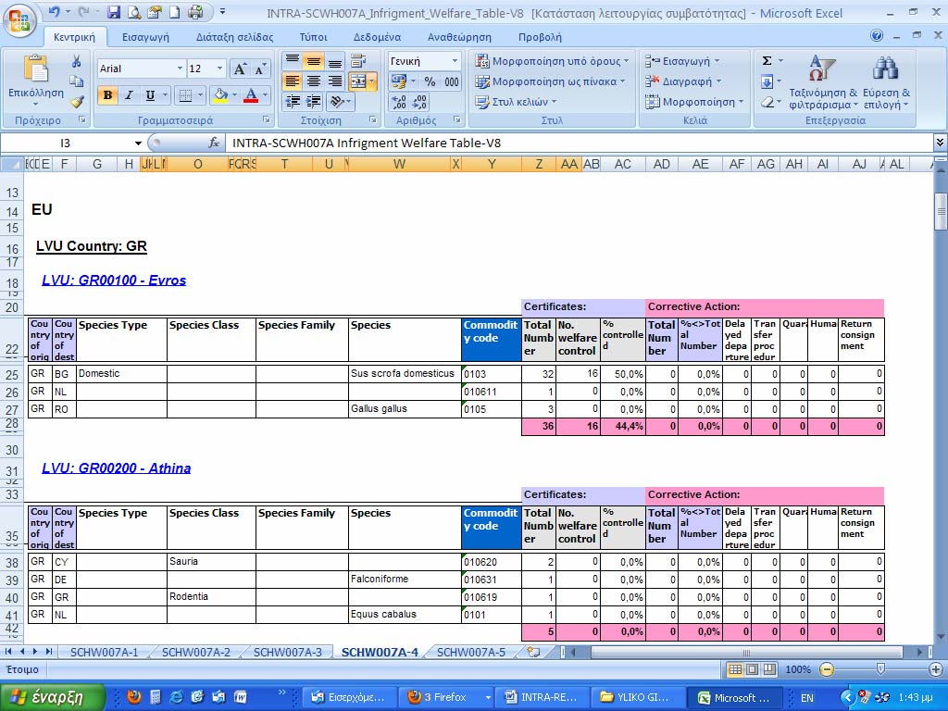948x711 pixels.
Task: Decrease cell indent
Action: [293, 102]
